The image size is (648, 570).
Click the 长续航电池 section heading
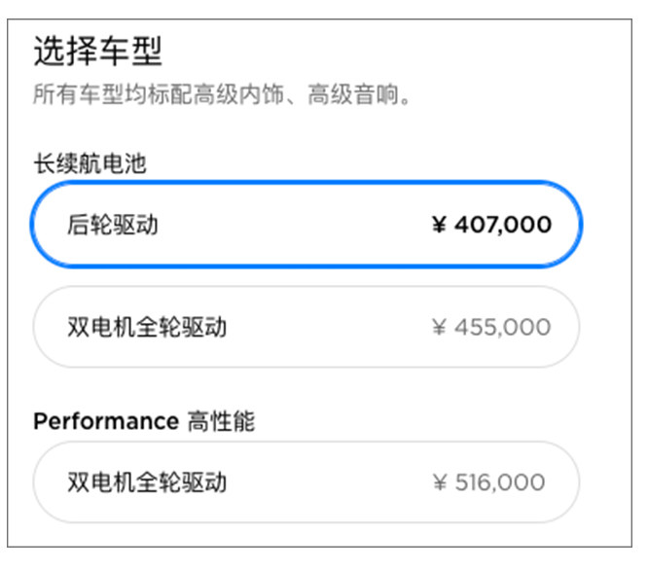pos(90,163)
